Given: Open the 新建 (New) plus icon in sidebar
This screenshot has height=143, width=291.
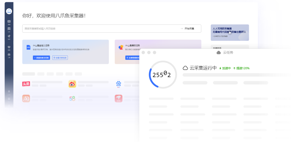Looking at the screenshot, I should coord(9,21).
